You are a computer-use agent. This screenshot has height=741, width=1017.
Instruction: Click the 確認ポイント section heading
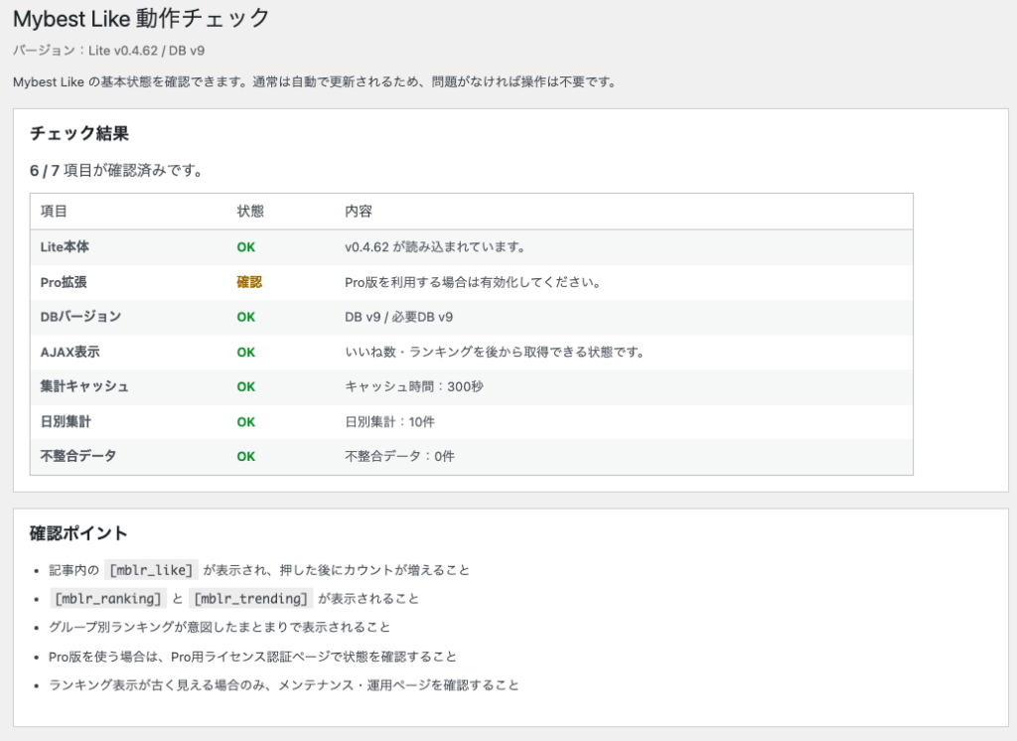[x=78, y=533]
